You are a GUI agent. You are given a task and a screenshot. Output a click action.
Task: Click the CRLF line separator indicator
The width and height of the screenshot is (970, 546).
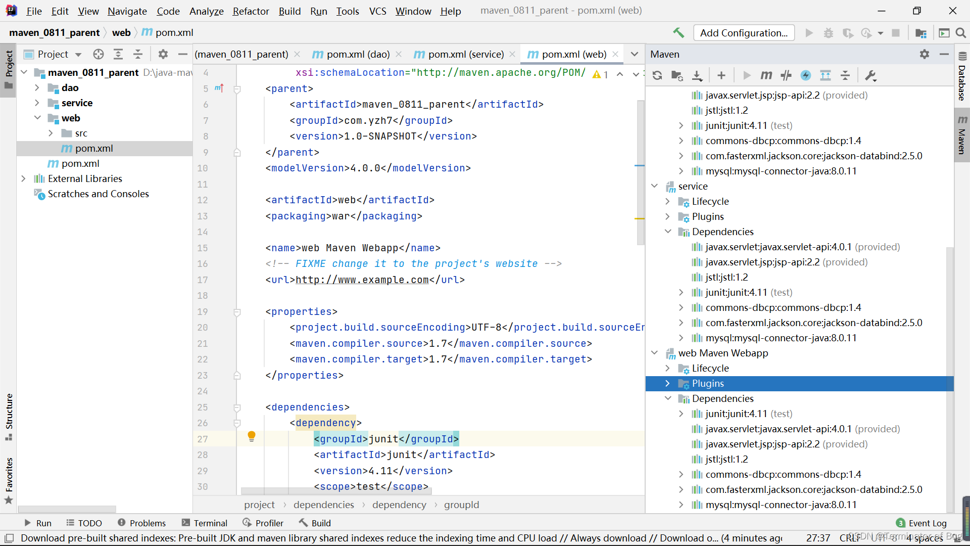[850, 538]
